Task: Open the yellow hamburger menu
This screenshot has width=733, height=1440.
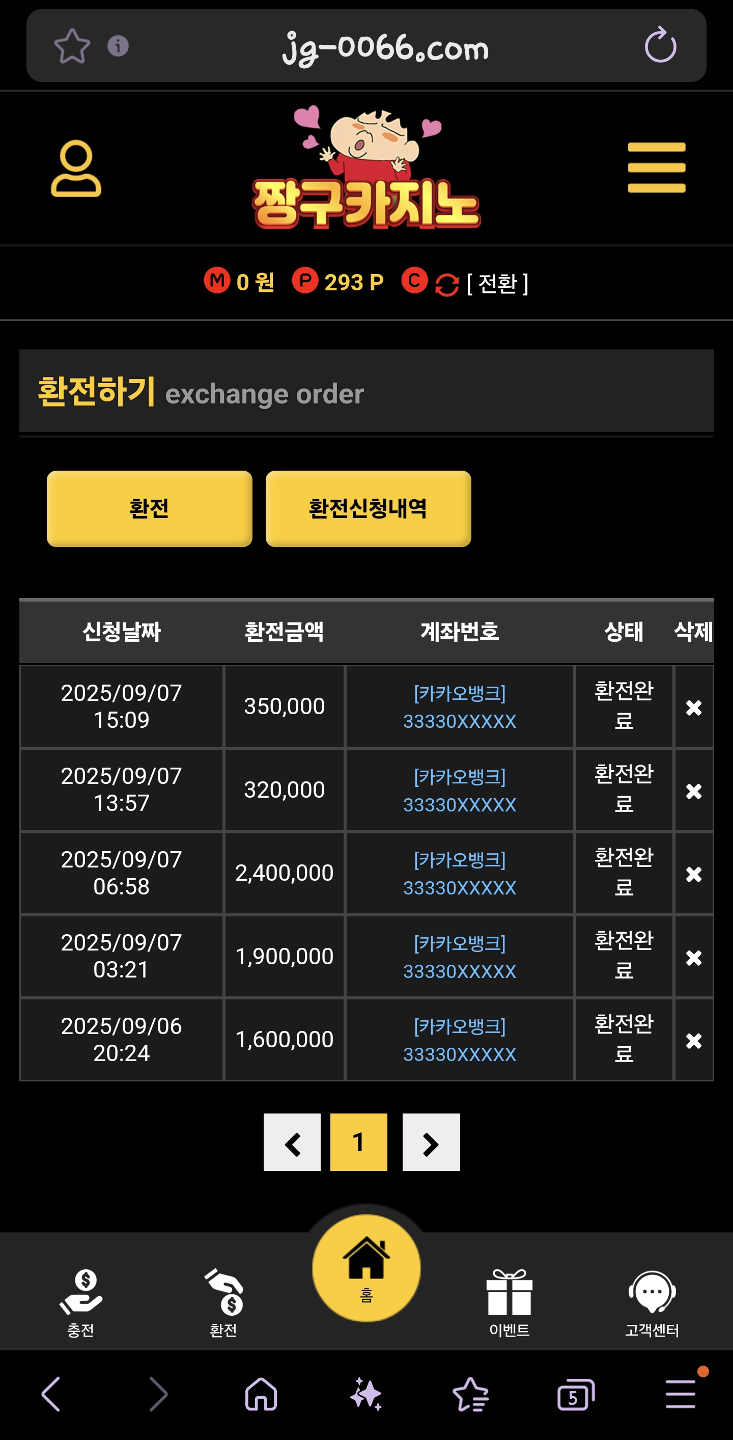Action: (x=656, y=168)
